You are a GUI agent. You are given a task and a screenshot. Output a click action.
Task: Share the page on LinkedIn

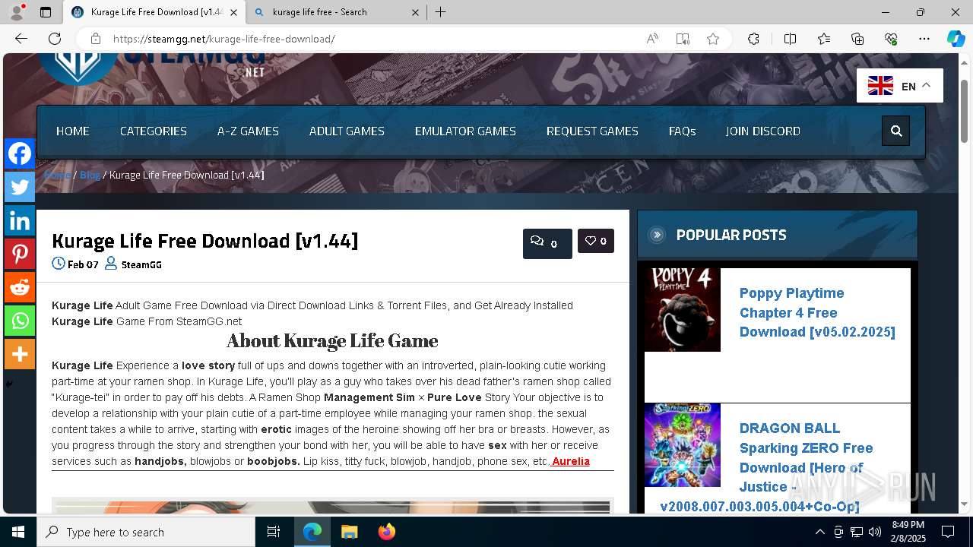click(20, 220)
